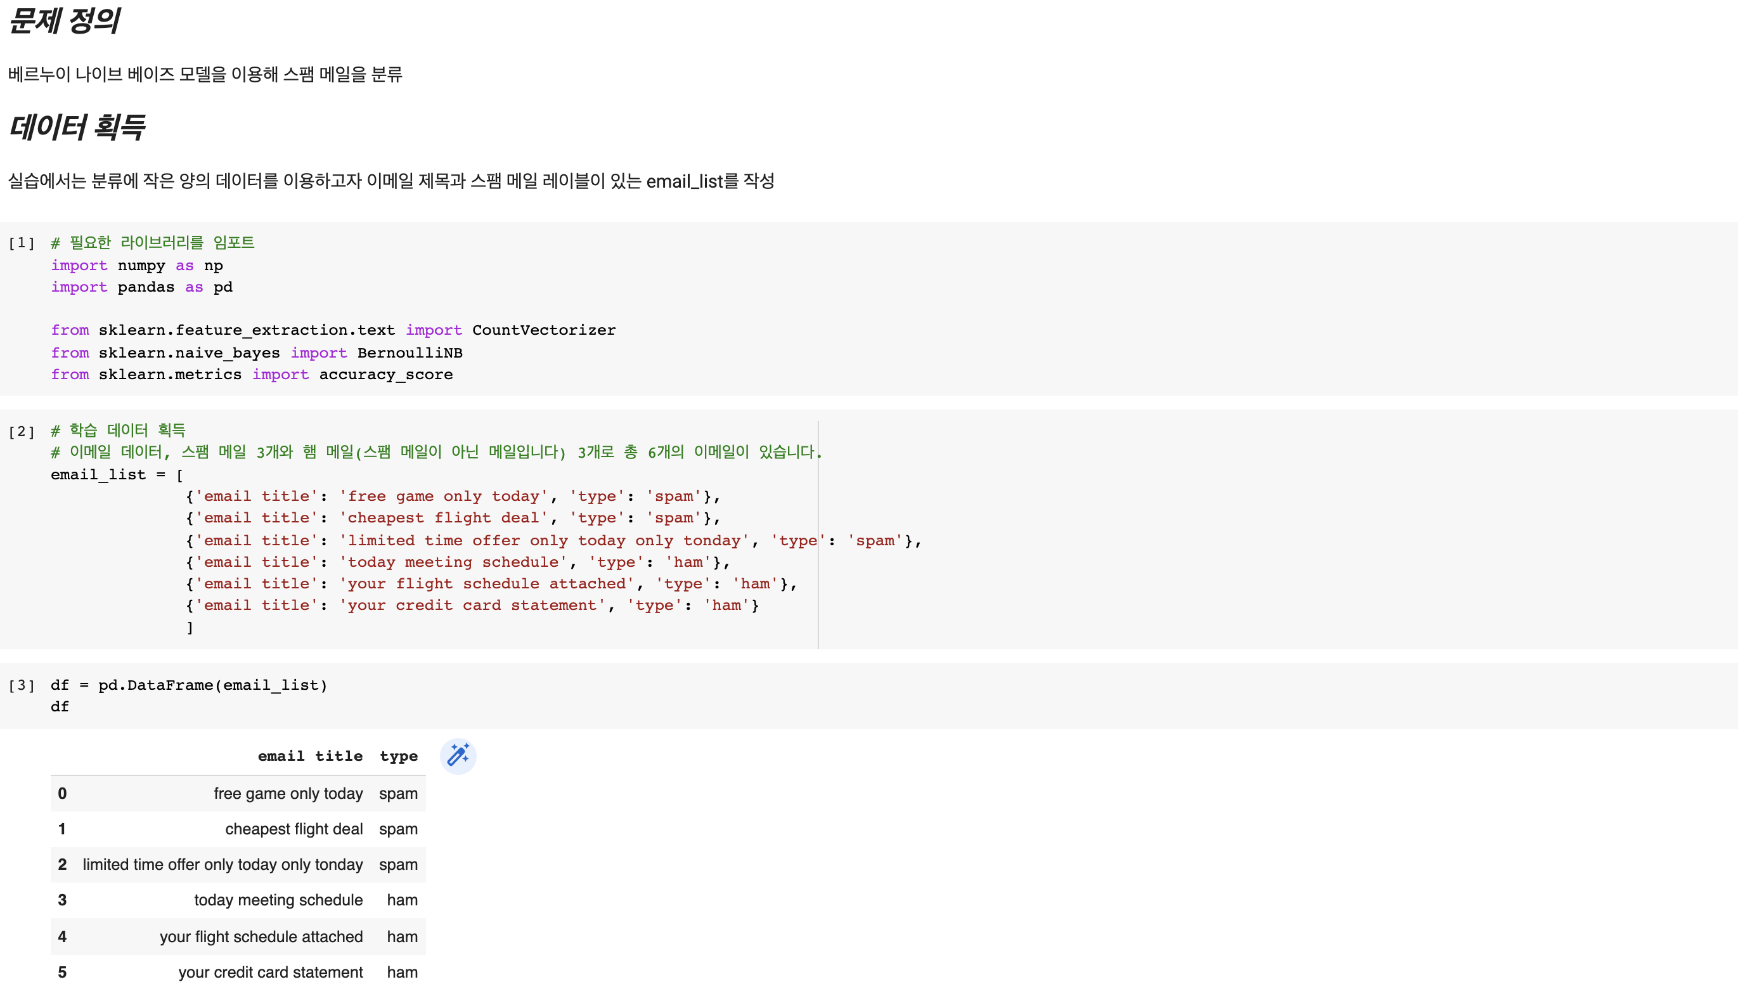Run cell marked [1] with imports
Screen dimensions: 1742x1003
point(22,242)
